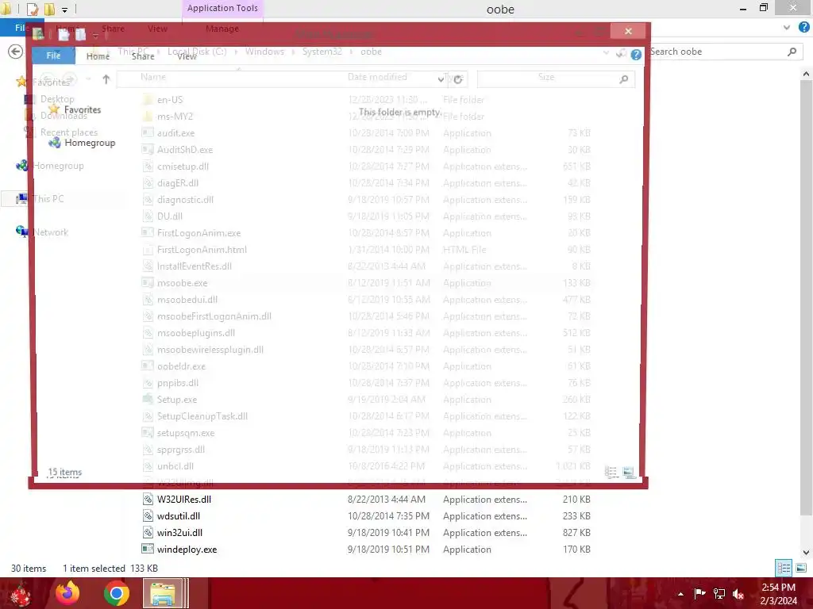Open the Application Tools contextual tab
This screenshot has width=813, height=609.
click(x=222, y=8)
